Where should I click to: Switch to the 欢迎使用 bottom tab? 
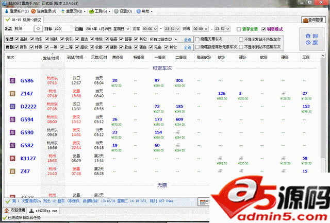click(x=15, y=211)
